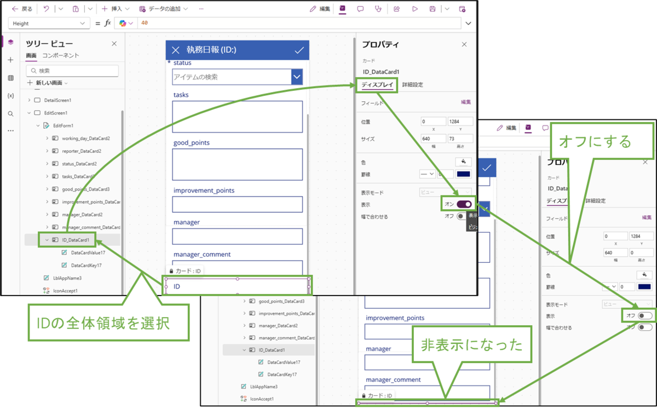
Task: Click the フィールド 編集 link in the rear window
Action: coord(647,217)
